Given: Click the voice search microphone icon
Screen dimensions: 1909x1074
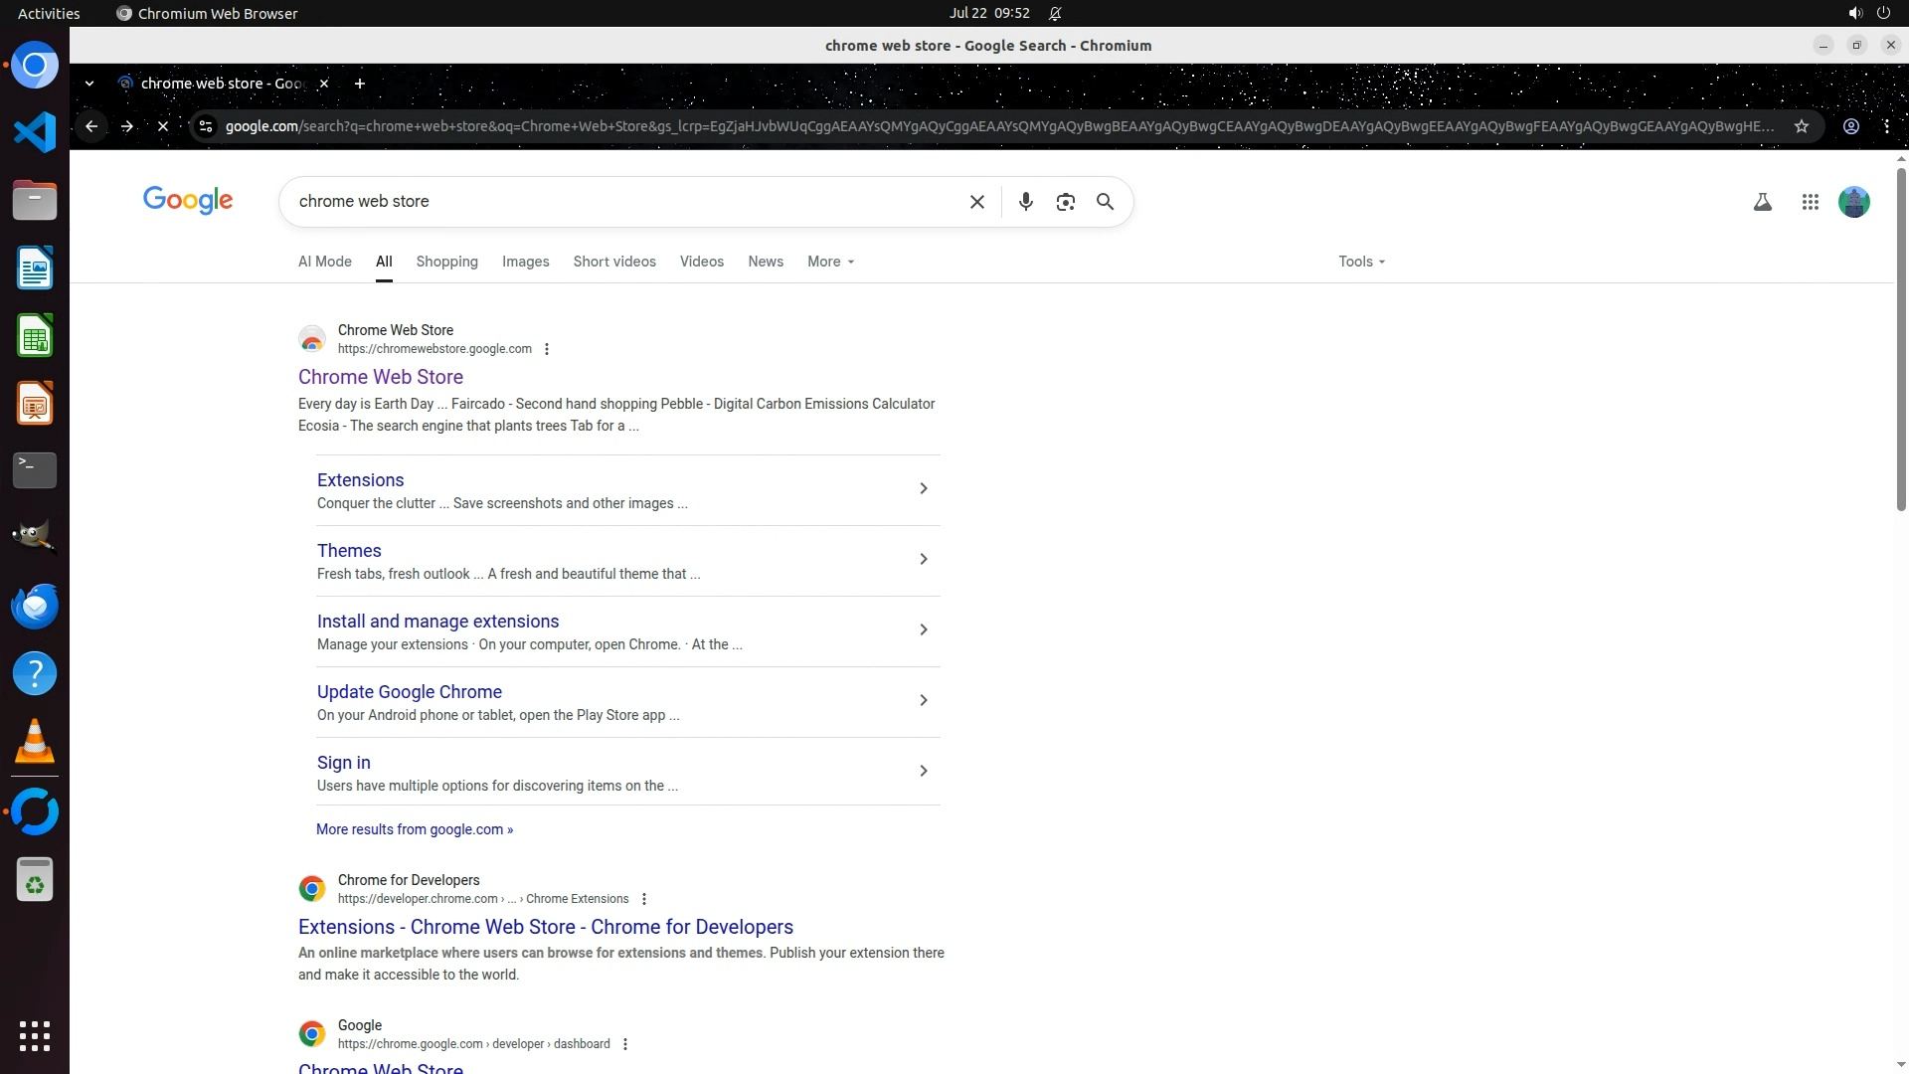Looking at the screenshot, I should click(x=1025, y=202).
